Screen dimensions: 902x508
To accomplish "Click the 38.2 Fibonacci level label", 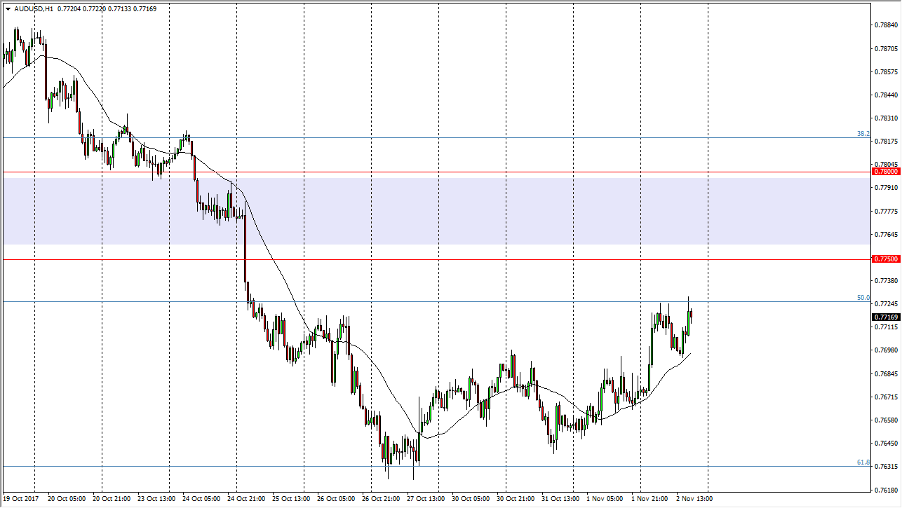I will 863,134.
